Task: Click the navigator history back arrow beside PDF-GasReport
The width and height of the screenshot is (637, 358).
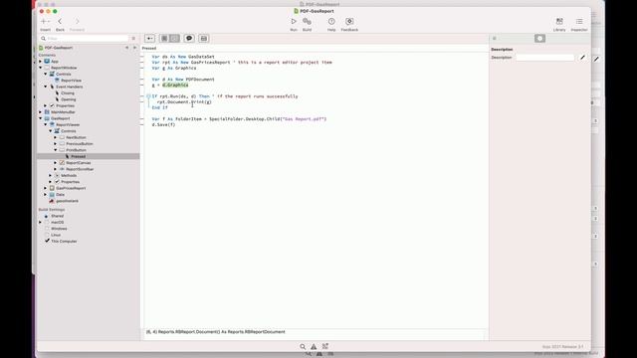Action: tap(126, 48)
